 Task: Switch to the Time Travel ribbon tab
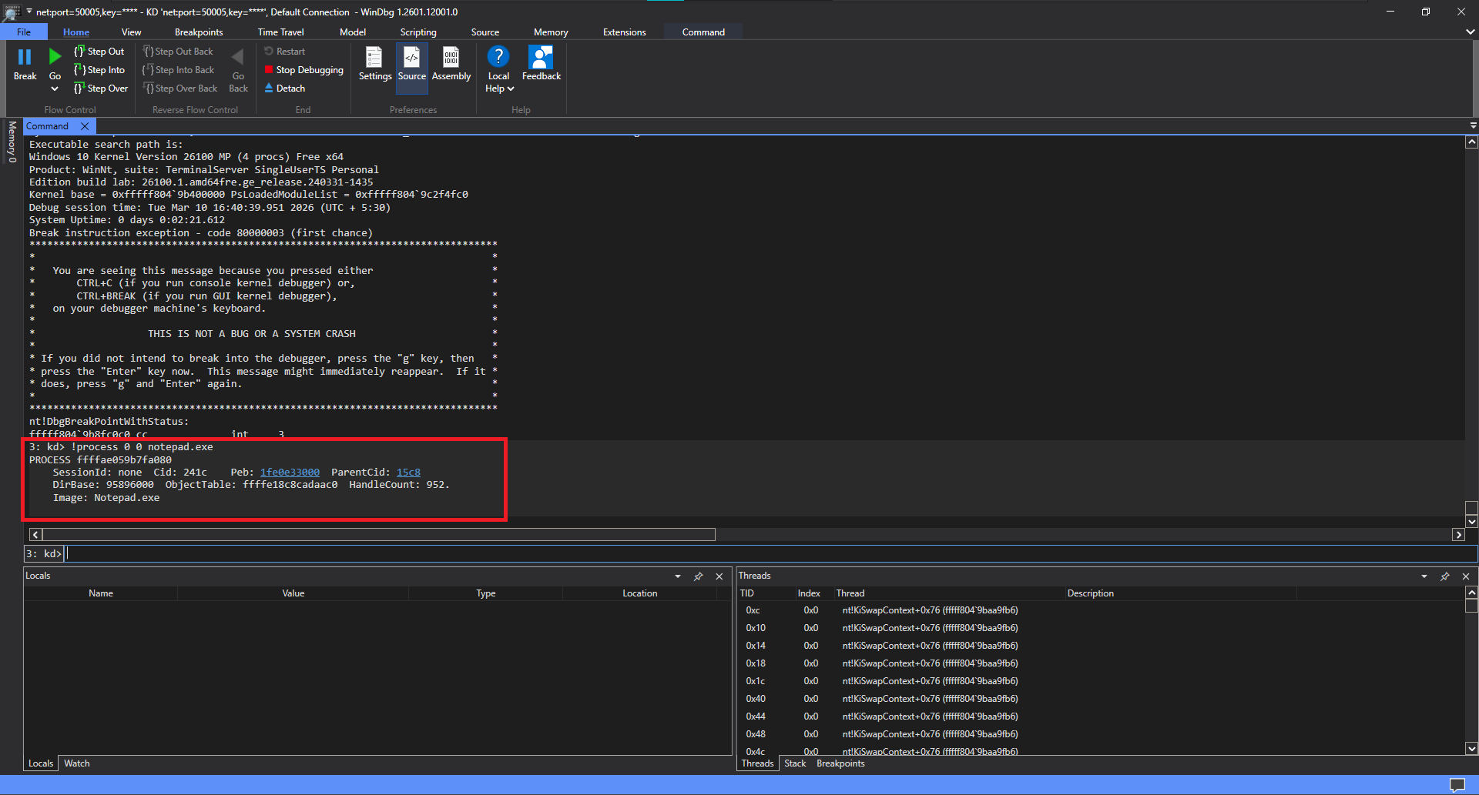click(280, 32)
